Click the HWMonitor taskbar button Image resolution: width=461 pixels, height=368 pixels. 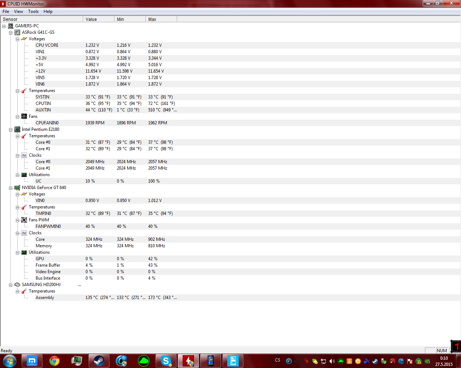(188, 361)
